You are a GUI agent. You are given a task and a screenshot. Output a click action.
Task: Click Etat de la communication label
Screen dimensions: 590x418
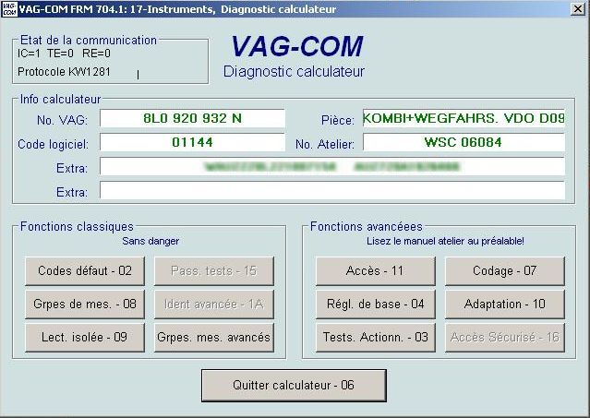[89, 41]
